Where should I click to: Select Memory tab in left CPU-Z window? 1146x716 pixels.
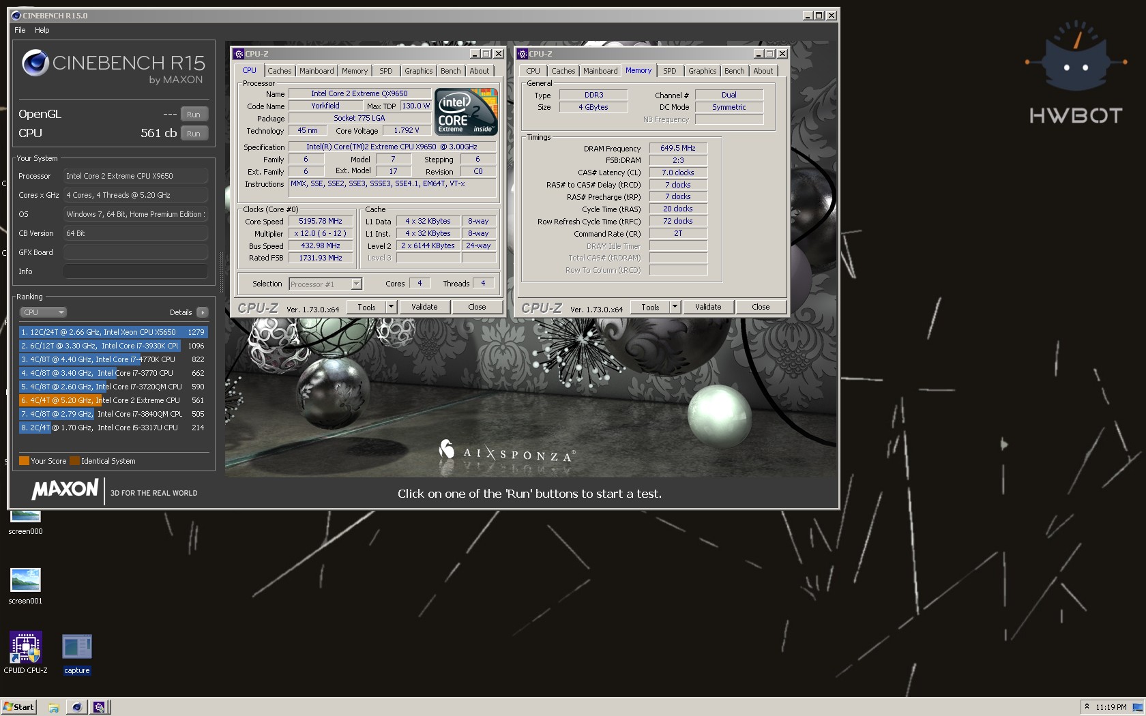355,71
